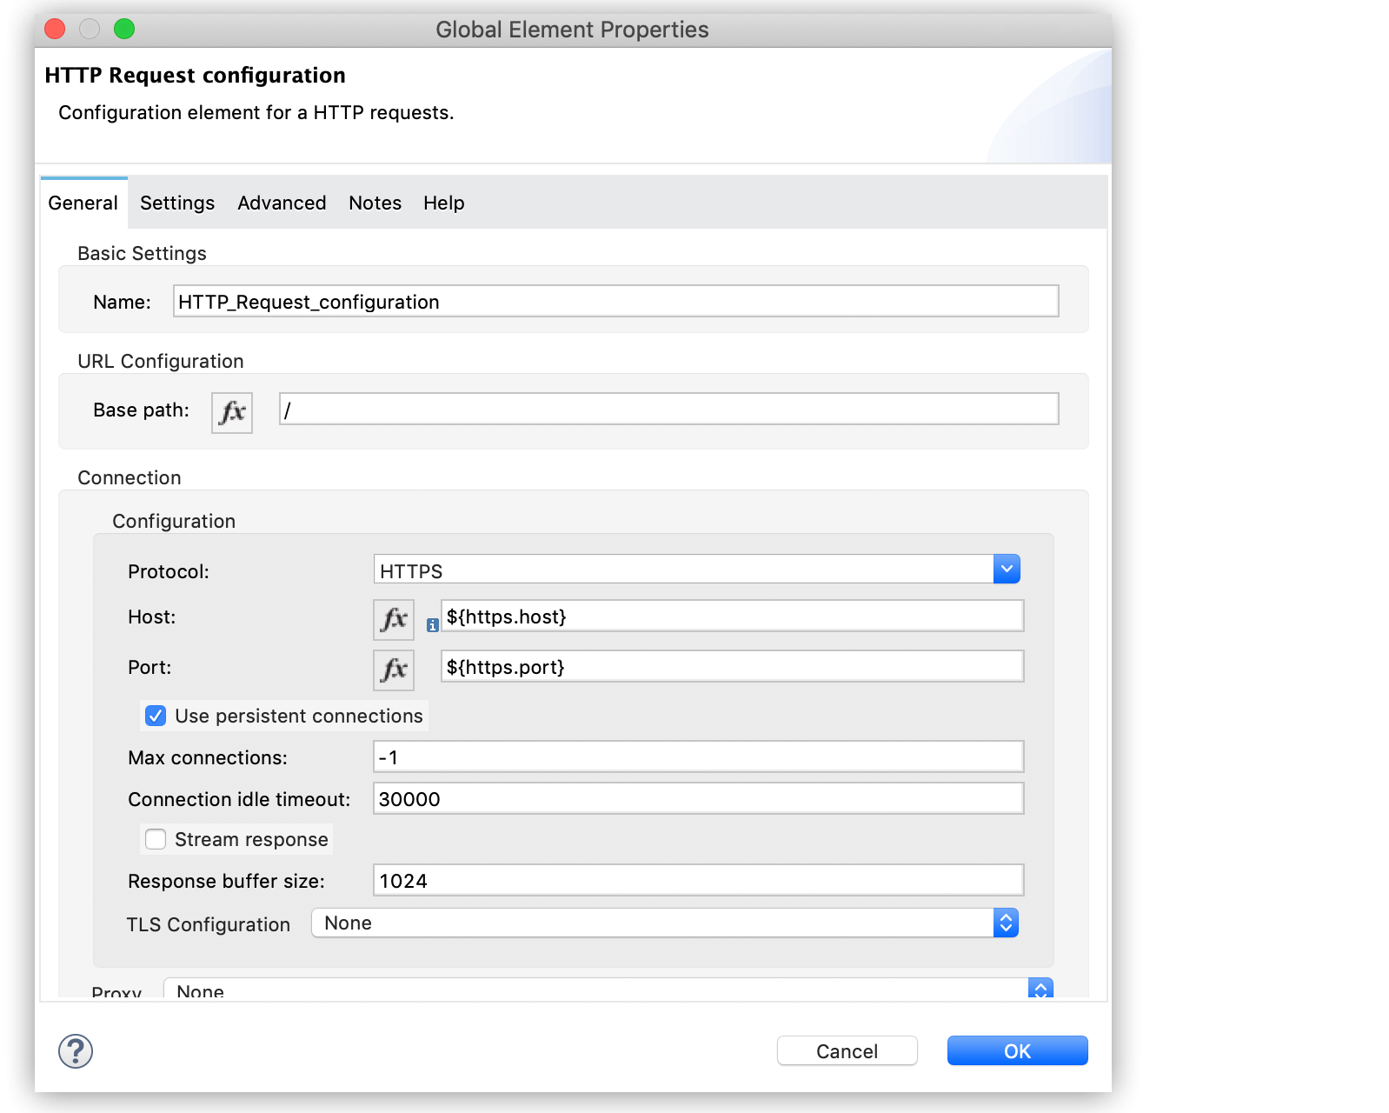The height and width of the screenshot is (1113, 1389).
Task: Click the Connection idle timeout field
Action: click(x=698, y=798)
